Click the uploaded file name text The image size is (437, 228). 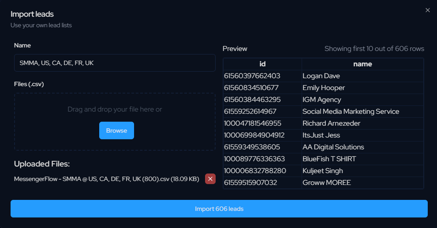106,179
